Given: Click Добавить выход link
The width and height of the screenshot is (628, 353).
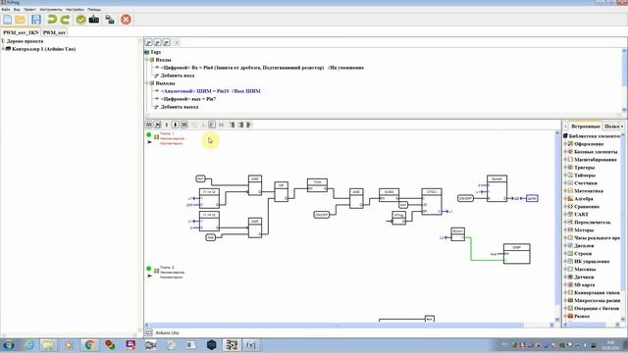Looking at the screenshot, I should tap(180, 107).
